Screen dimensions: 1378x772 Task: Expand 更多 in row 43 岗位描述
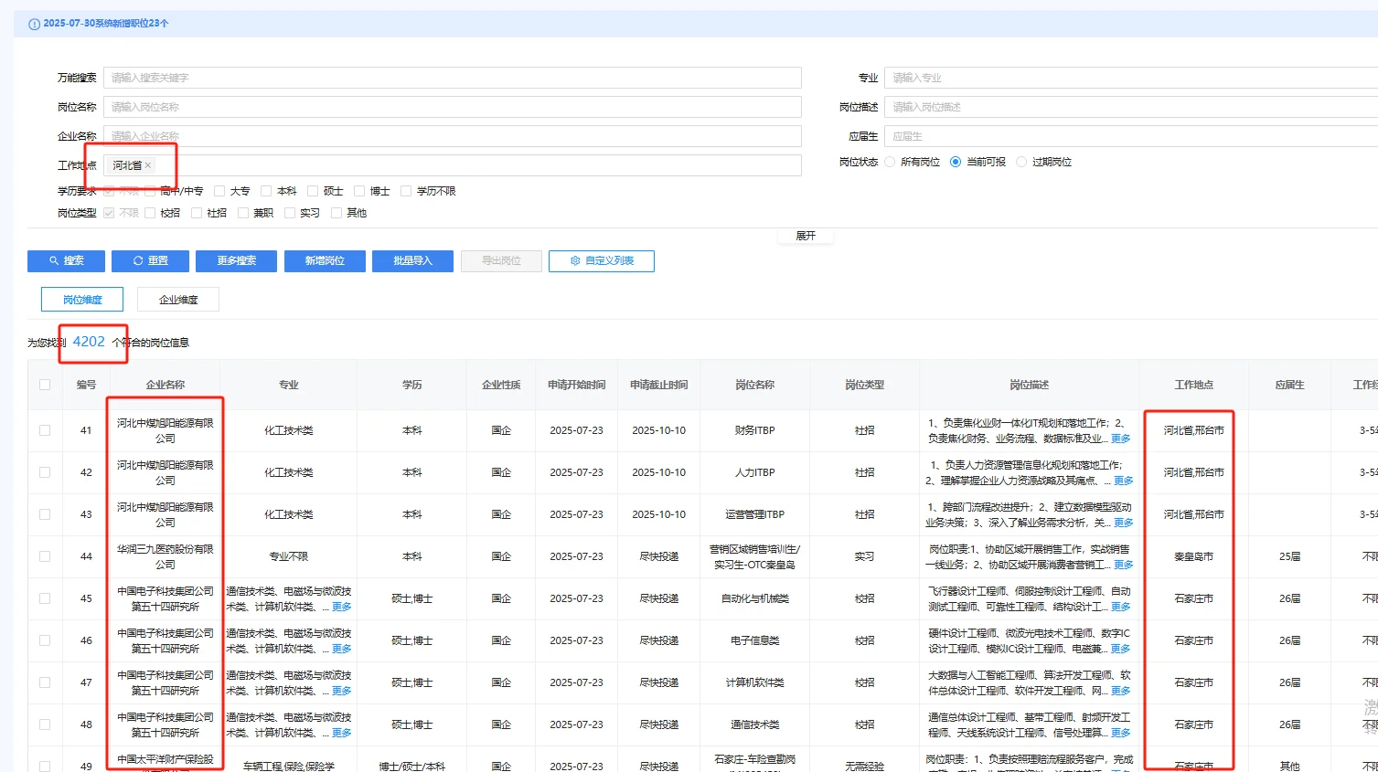(x=1124, y=523)
